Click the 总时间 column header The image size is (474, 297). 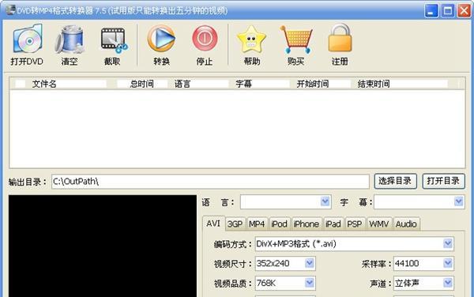click(x=142, y=84)
